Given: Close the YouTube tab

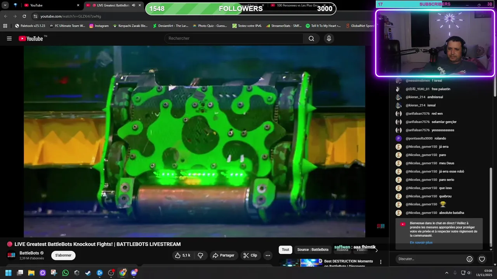Looking at the screenshot, I should [x=78, y=5].
